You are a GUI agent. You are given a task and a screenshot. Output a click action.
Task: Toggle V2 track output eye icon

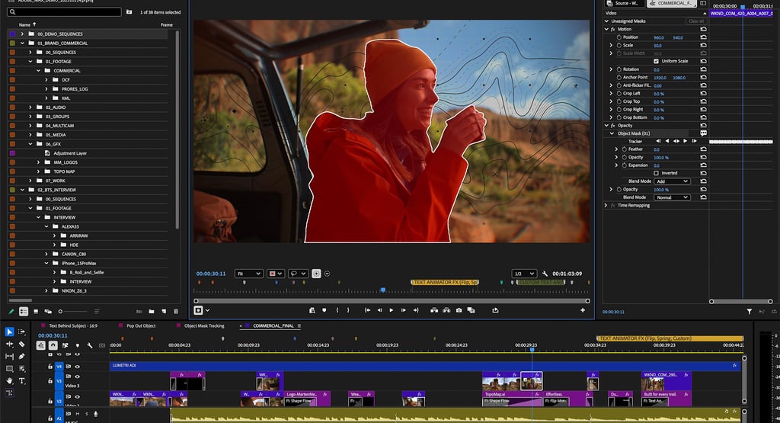(77, 397)
